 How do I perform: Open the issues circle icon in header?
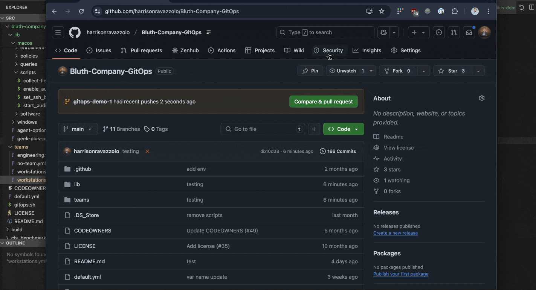tap(439, 32)
